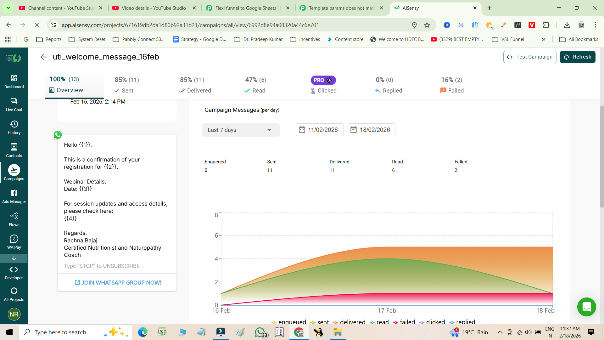
Task: Click the Test Campaign button
Action: (x=530, y=57)
